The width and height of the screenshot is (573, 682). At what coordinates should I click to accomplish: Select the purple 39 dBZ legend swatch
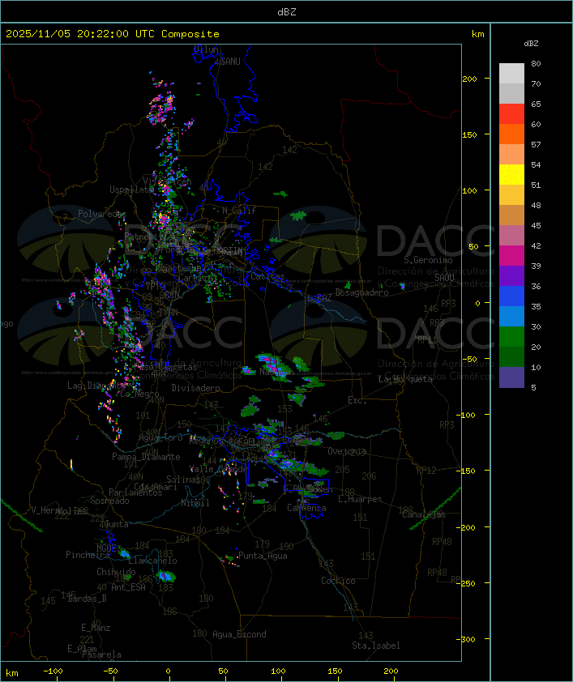pos(511,275)
